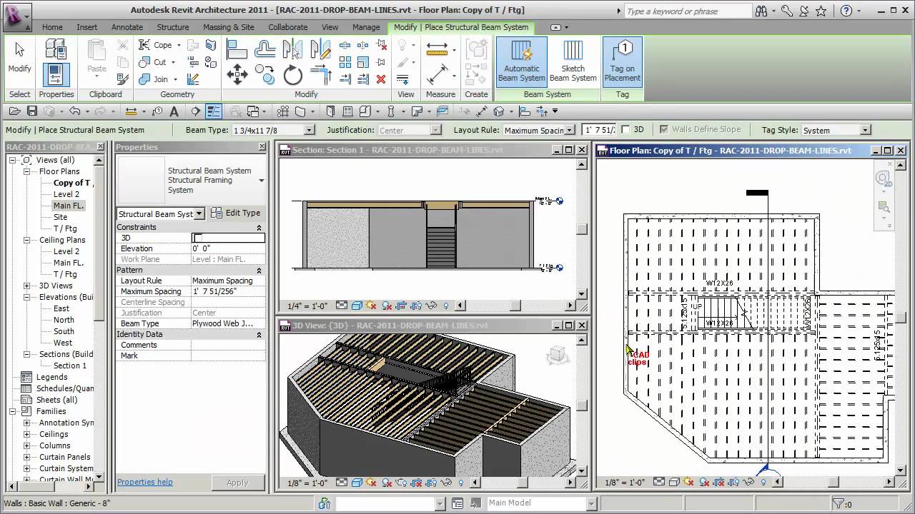Click the Section 1 view horizontal scrollbar thumb

[x=515, y=306]
